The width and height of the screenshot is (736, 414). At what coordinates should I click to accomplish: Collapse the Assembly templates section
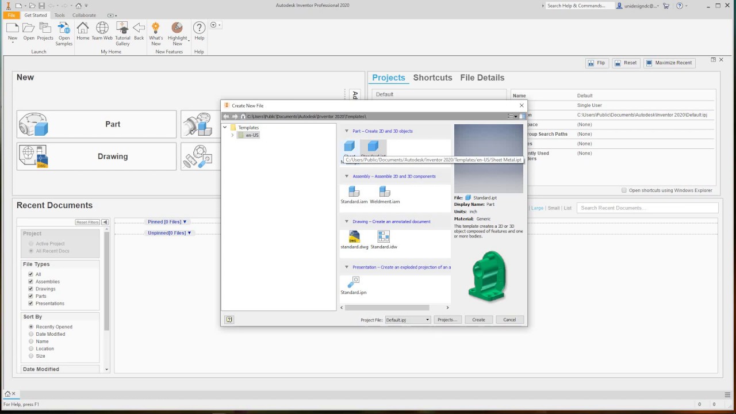click(347, 177)
